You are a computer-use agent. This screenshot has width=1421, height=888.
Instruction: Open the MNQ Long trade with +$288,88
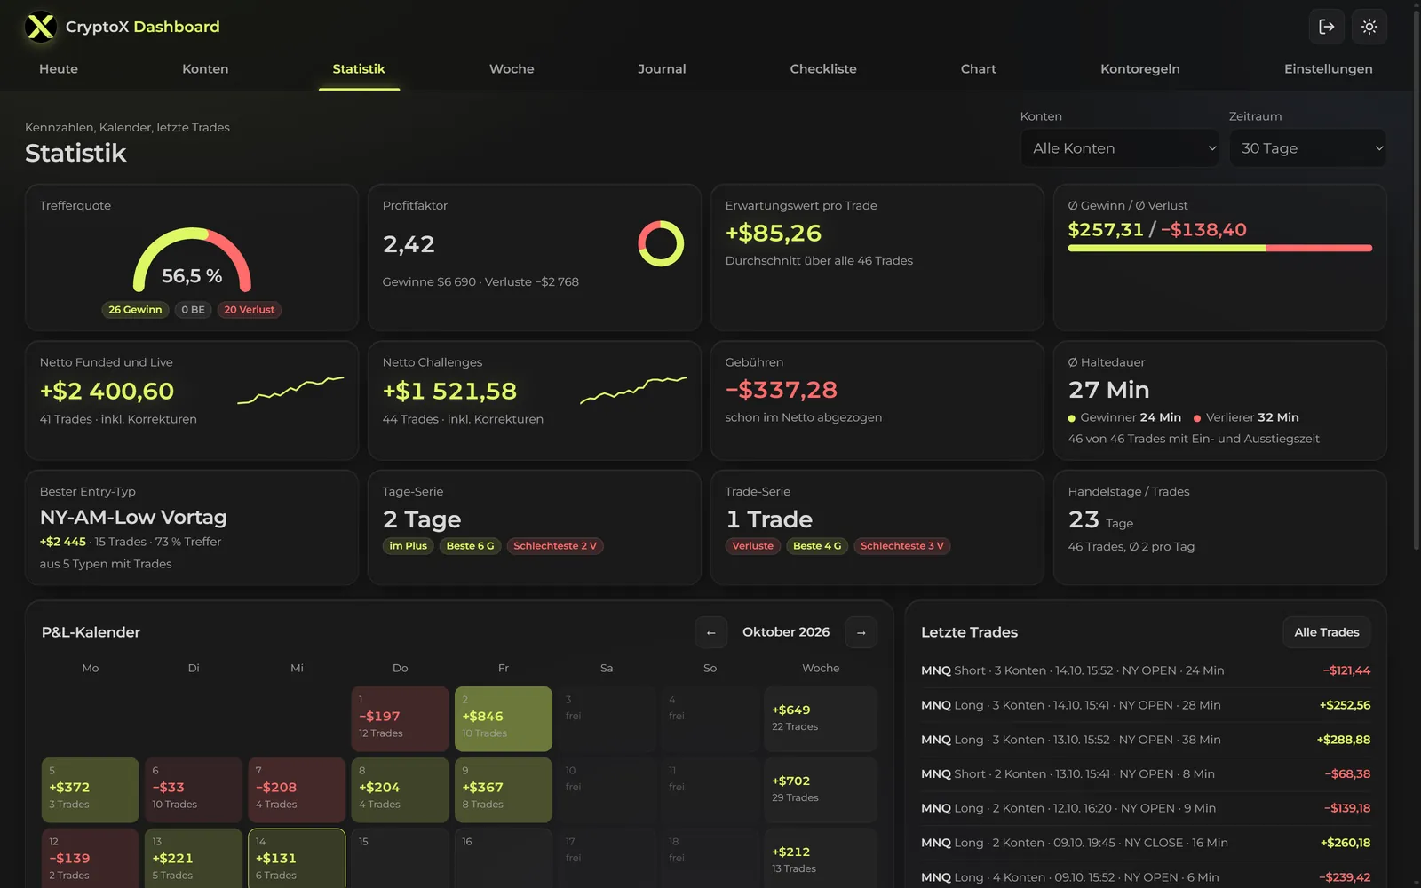pyautogui.click(x=1146, y=740)
